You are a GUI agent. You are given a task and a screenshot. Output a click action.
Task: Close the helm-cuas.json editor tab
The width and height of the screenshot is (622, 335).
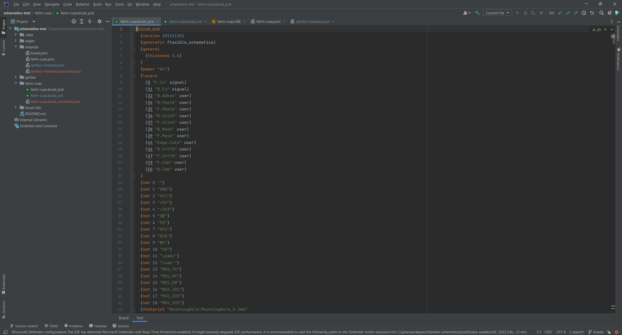(x=284, y=21)
